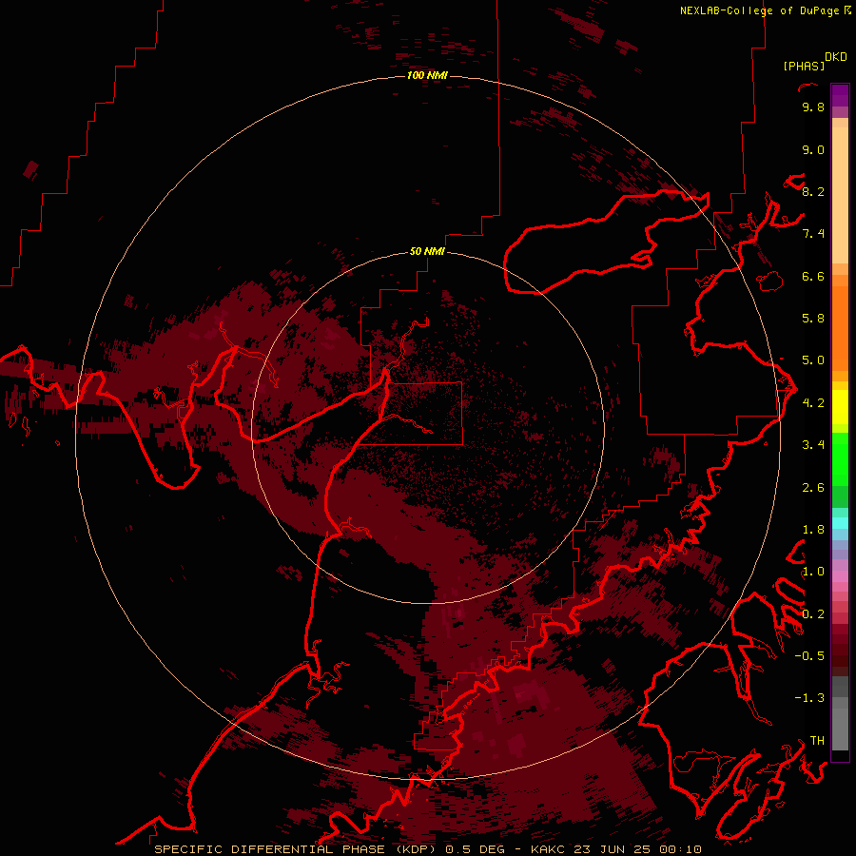Click the KAKC station ID in the caption
The image size is (856, 856).
551,849
